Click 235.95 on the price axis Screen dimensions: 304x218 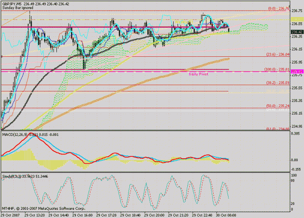click(297, 62)
